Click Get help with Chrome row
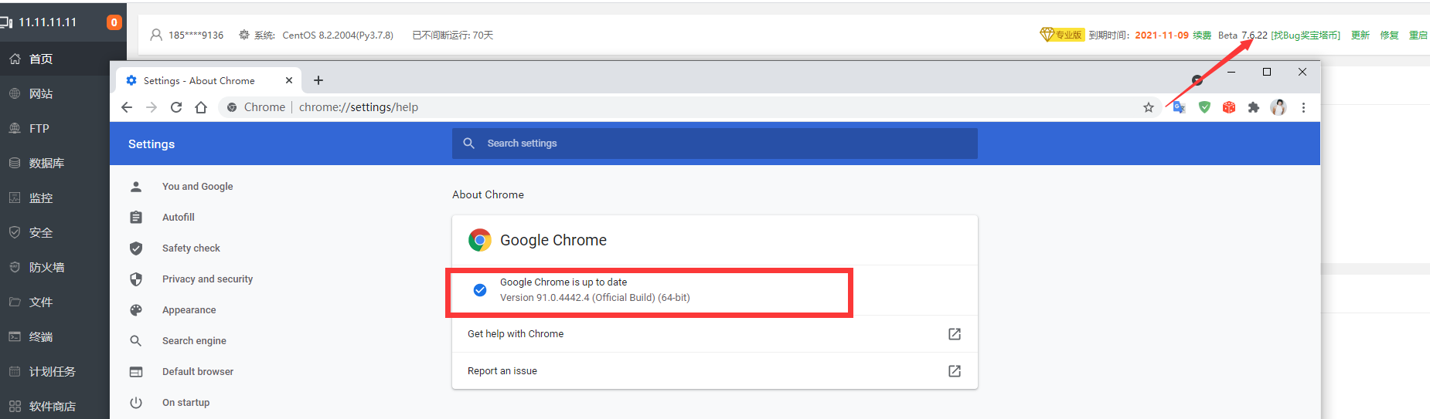The image size is (1430, 419). (715, 334)
